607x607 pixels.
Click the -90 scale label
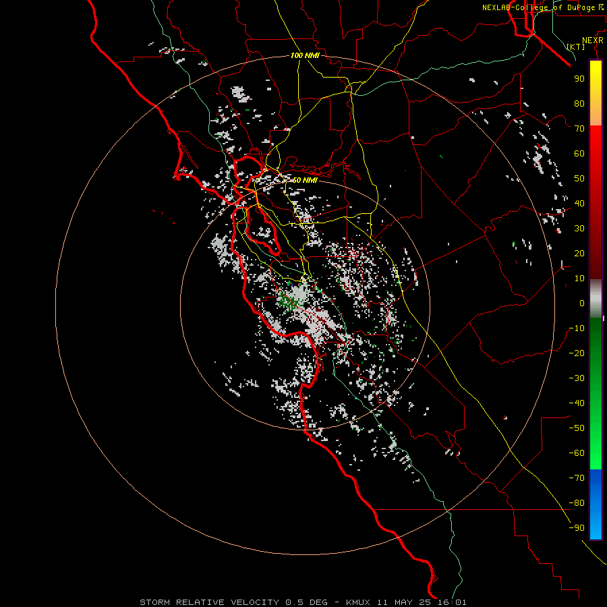(577, 528)
